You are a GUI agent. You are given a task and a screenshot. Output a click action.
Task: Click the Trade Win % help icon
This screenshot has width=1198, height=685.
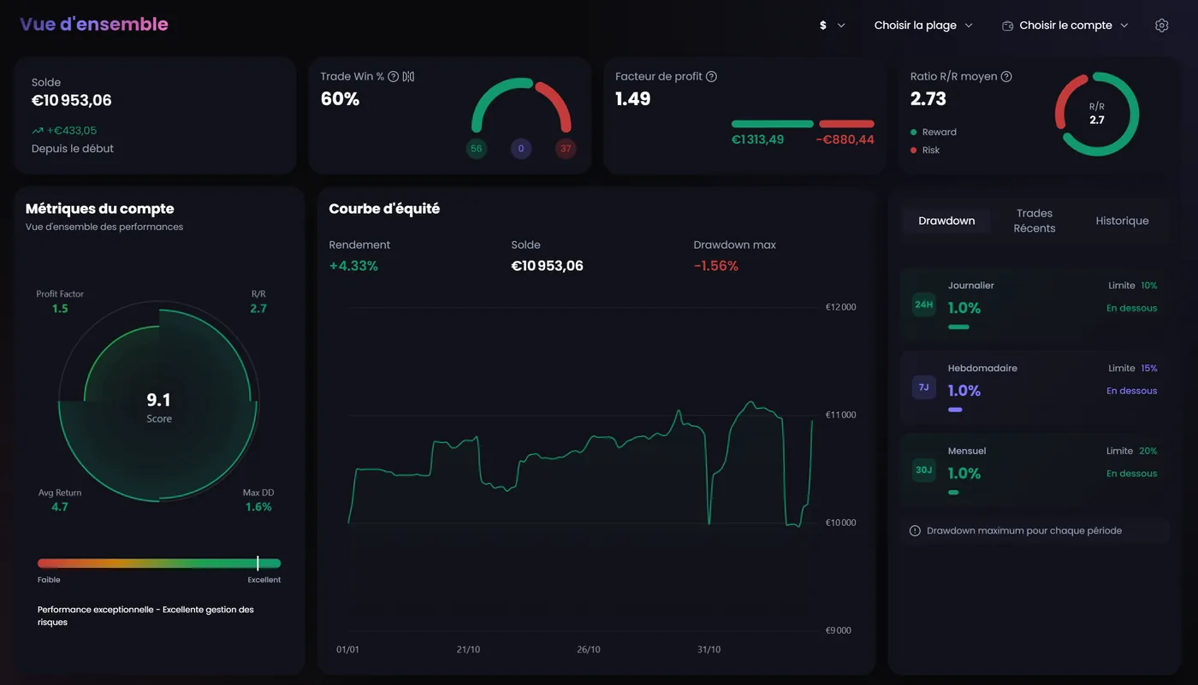coord(394,77)
